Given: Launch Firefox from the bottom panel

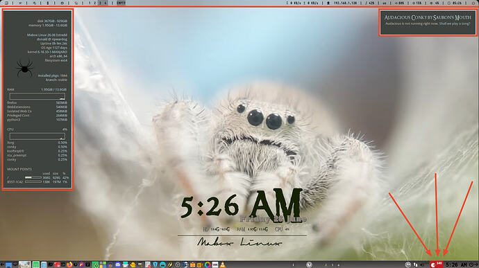Looking at the screenshot, I should 69,265.
